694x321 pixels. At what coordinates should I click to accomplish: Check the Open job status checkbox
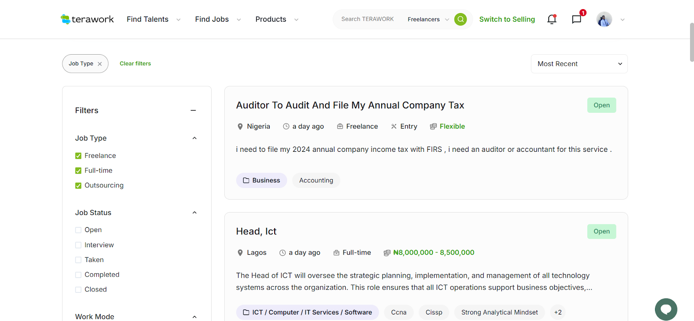[x=79, y=230]
